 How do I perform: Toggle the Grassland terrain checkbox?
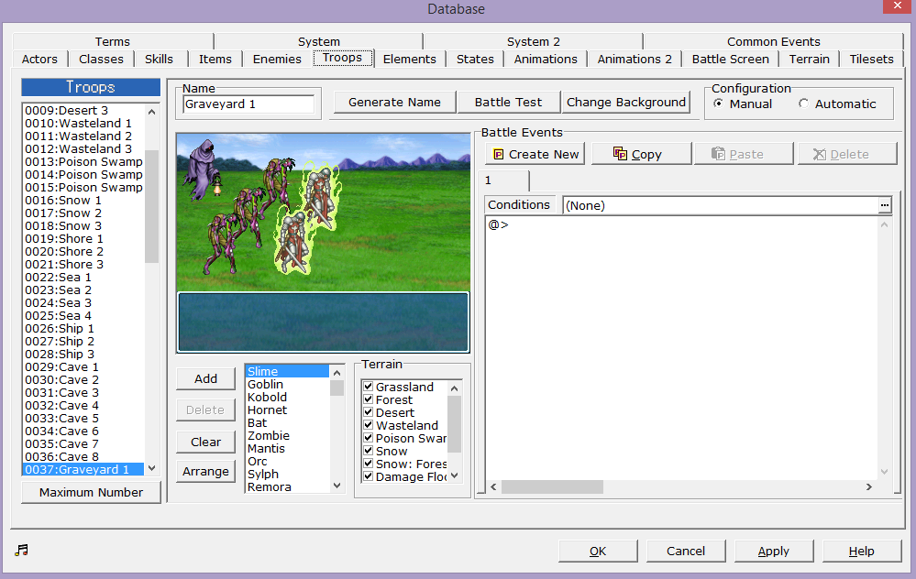pyautogui.click(x=368, y=387)
